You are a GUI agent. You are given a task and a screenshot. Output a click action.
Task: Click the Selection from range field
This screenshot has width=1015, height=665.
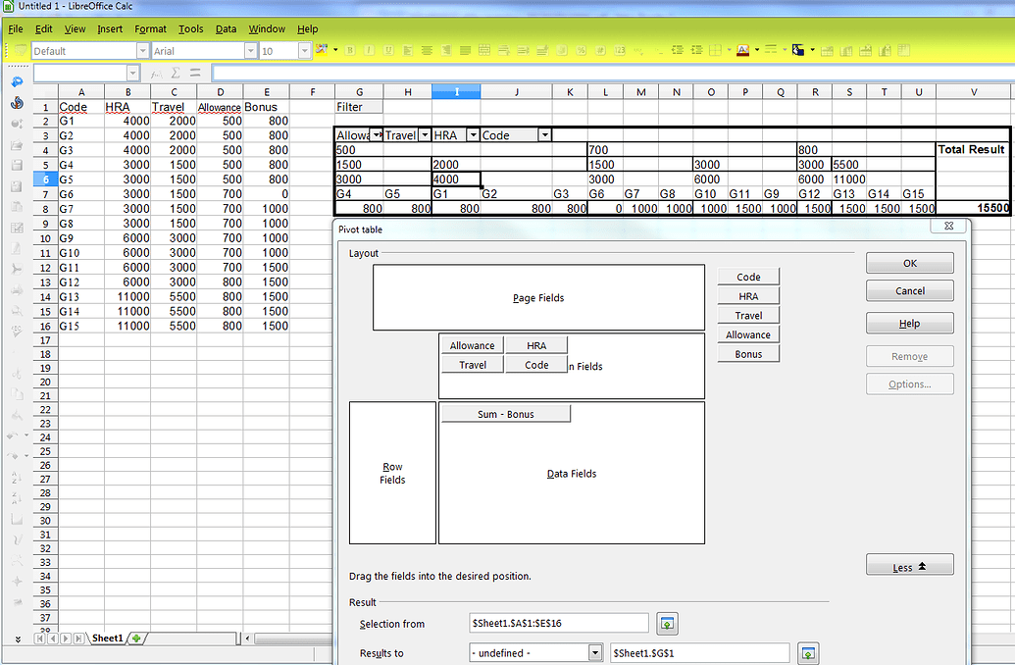click(559, 624)
